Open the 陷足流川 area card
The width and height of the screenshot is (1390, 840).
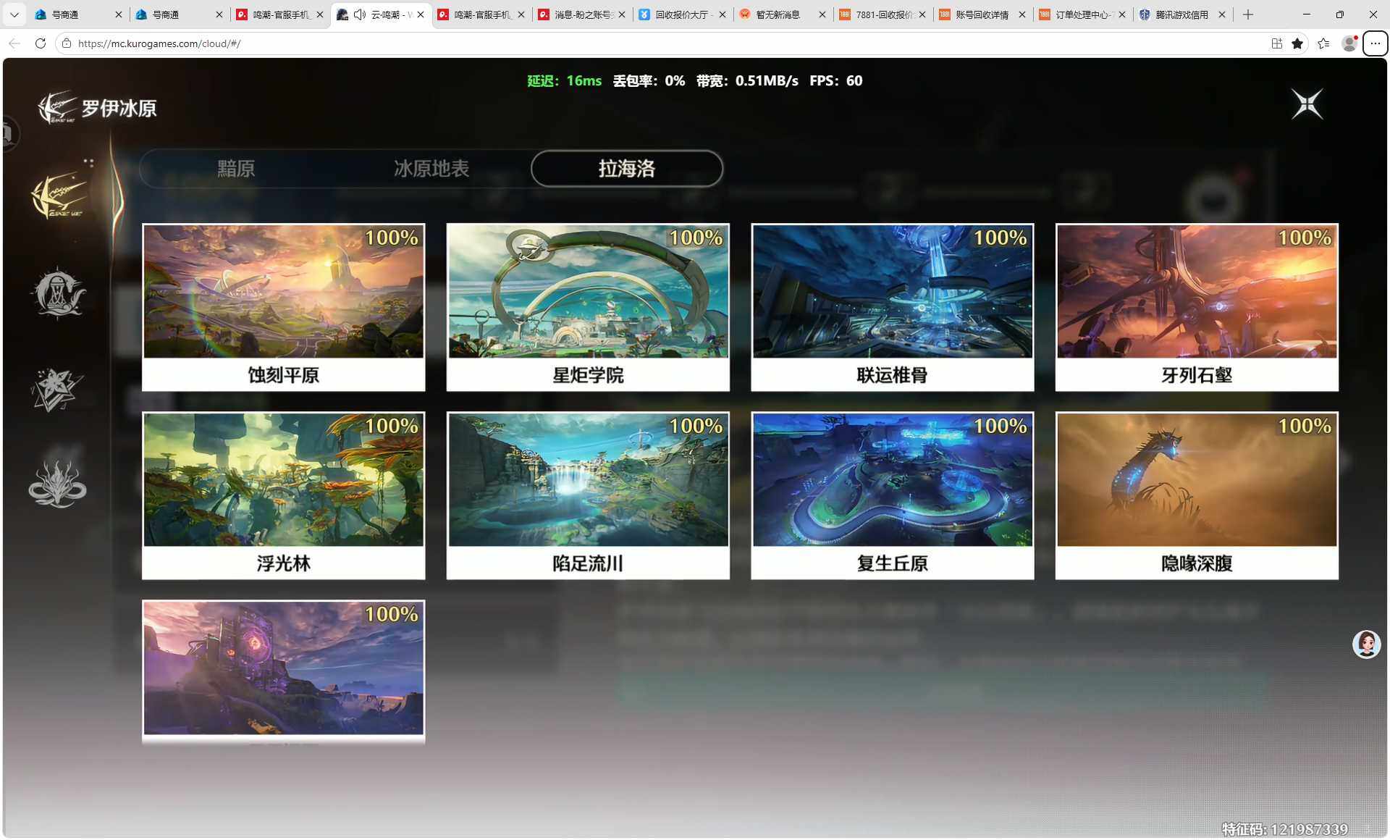click(x=588, y=495)
